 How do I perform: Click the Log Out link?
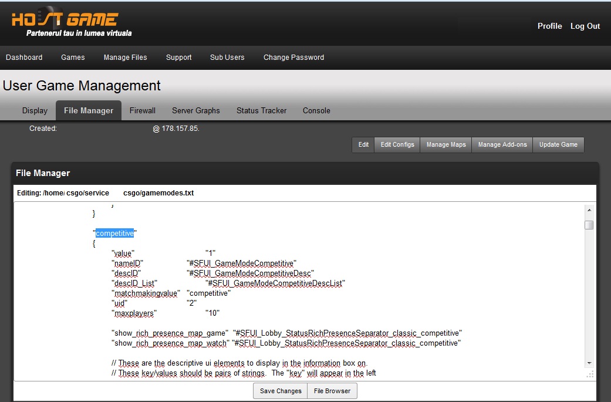(585, 26)
